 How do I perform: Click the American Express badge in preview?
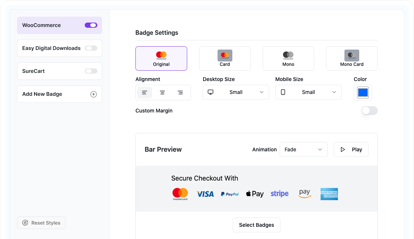(329, 194)
